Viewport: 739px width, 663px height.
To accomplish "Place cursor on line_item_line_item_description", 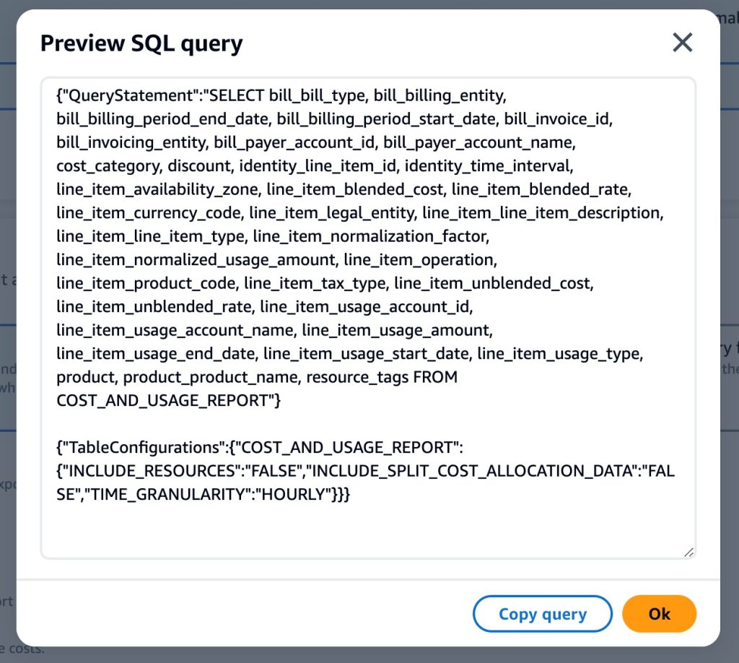I will click(x=541, y=213).
